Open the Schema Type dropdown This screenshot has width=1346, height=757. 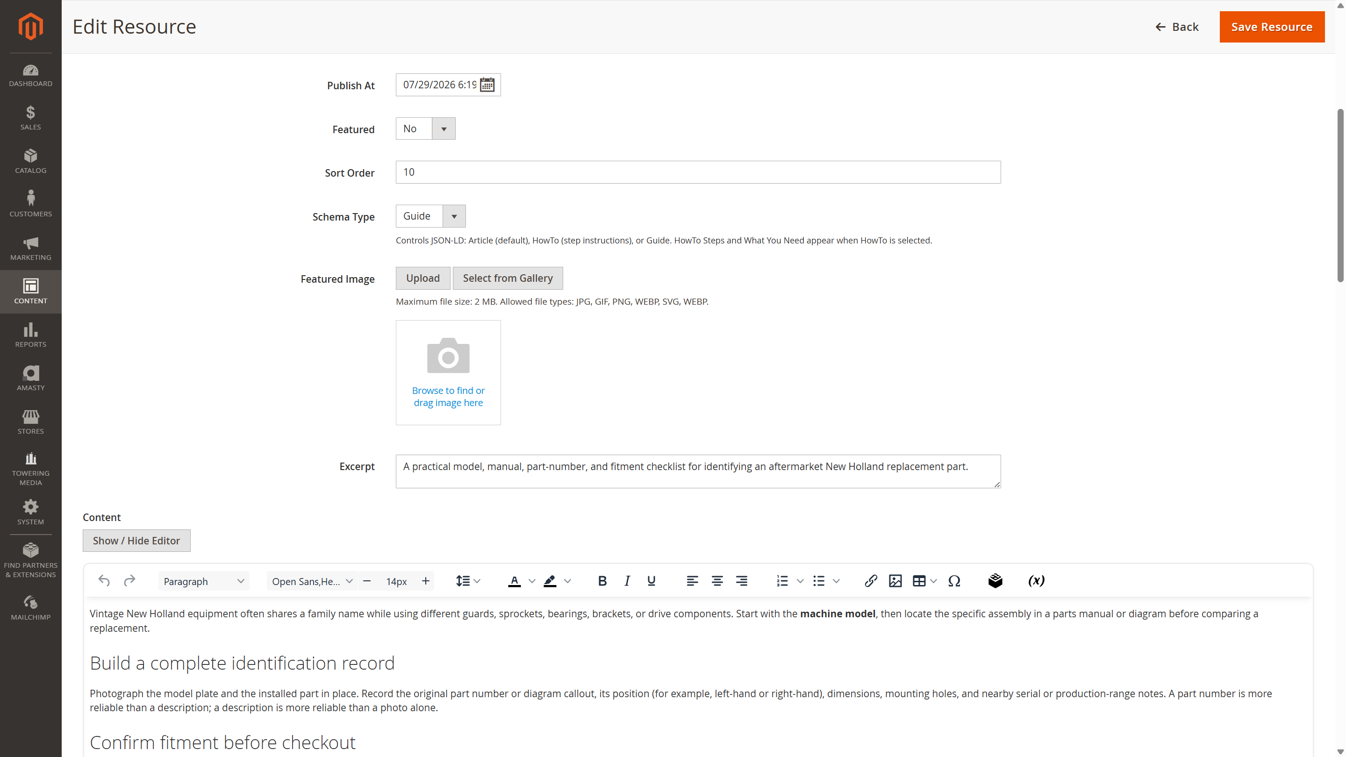(x=430, y=216)
